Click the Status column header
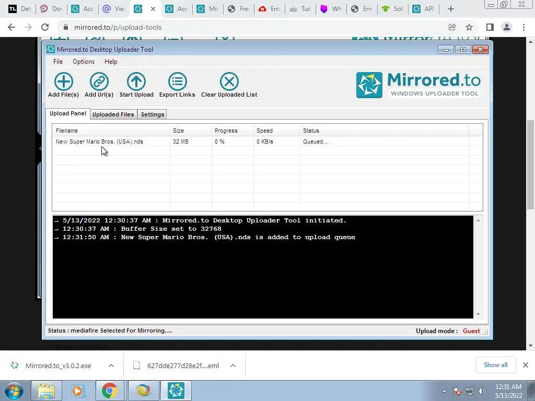Image resolution: width=535 pixels, height=401 pixels. coord(384,131)
